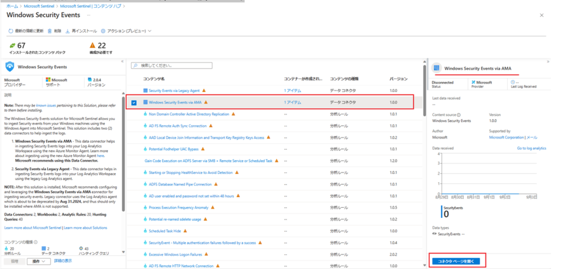
Task: Focus the 検索してください search box
Action: (172, 66)
